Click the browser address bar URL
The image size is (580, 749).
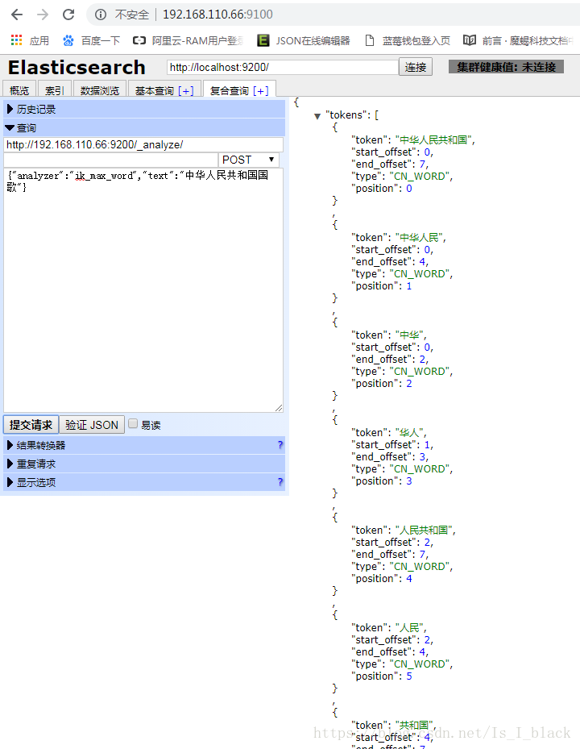[217, 15]
